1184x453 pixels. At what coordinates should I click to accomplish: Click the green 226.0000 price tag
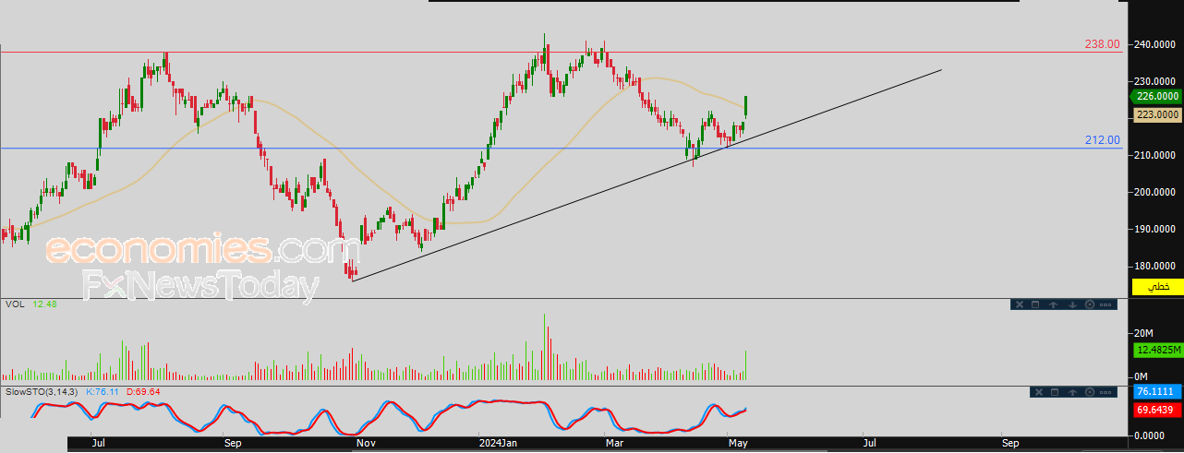(x=1156, y=96)
